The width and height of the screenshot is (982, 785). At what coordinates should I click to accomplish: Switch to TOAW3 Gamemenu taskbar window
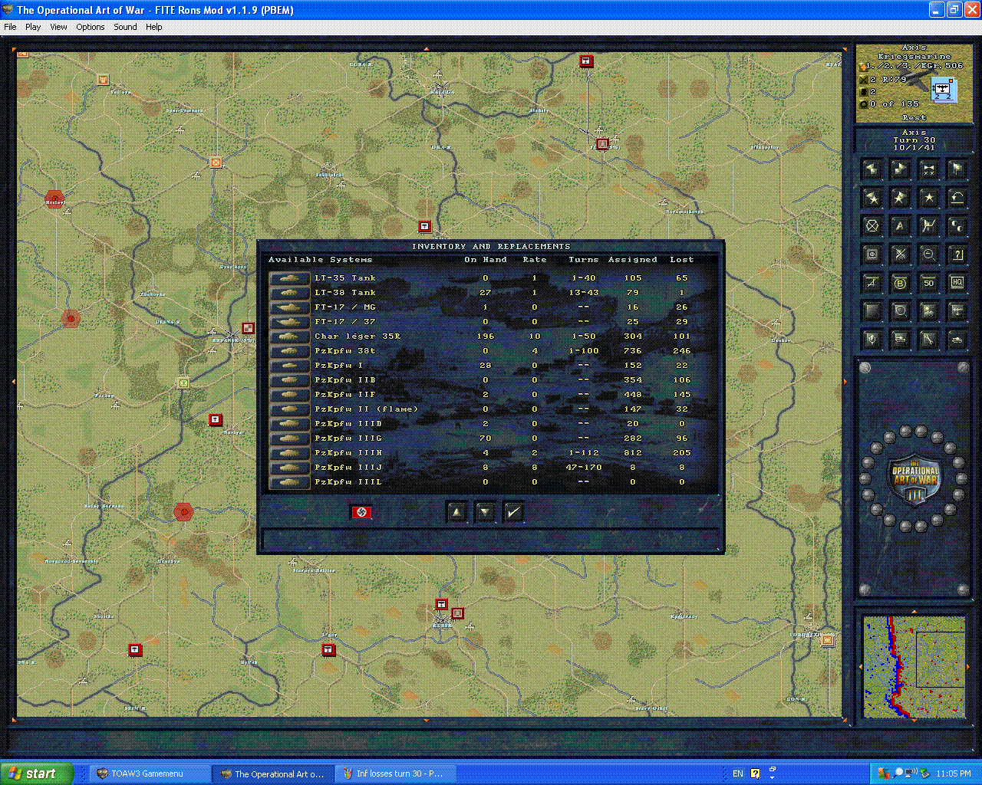[x=150, y=774]
